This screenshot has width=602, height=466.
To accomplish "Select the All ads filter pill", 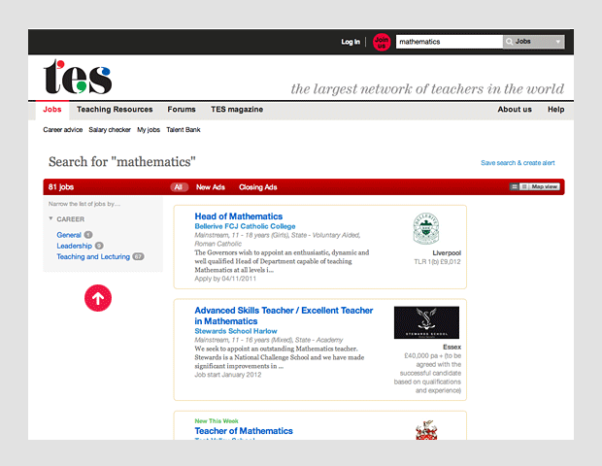I will pos(179,186).
